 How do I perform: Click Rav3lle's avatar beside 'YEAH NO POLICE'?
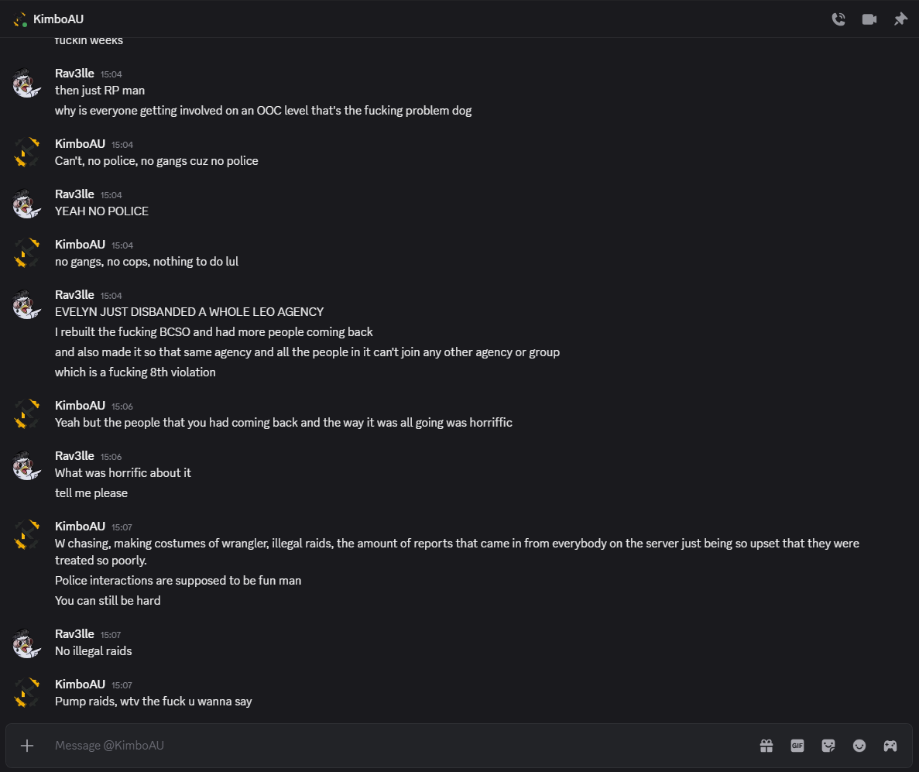coord(27,203)
